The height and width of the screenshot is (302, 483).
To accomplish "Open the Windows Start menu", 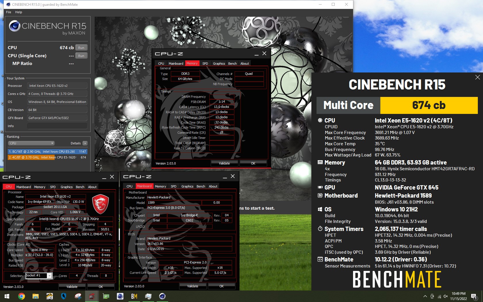I will pyautogui.click(x=7, y=296).
